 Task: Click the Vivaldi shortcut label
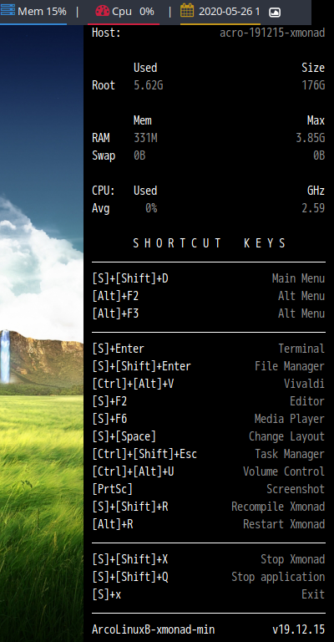point(305,384)
